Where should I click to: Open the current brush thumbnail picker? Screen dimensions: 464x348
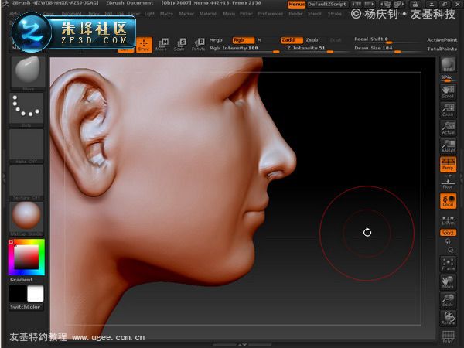(x=28, y=73)
